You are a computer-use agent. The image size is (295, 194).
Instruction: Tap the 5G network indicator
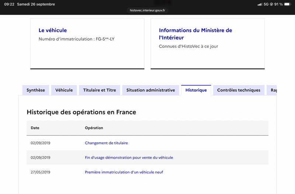point(266,4)
